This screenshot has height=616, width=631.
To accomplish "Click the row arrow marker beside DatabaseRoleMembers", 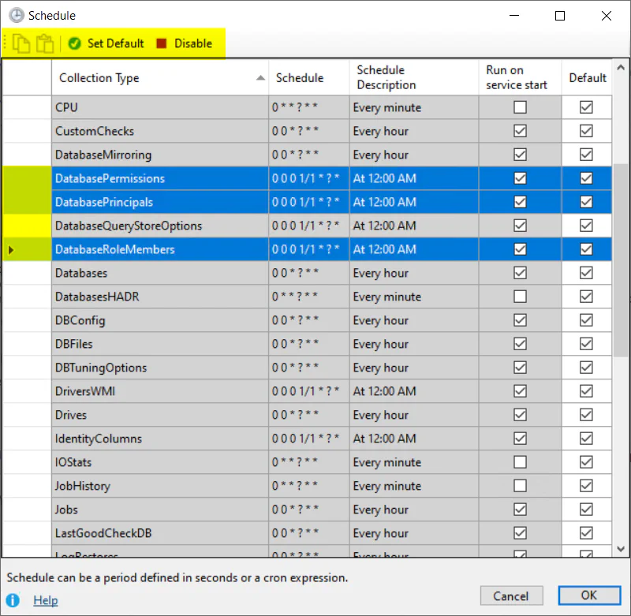I will [x=11, y=250].
